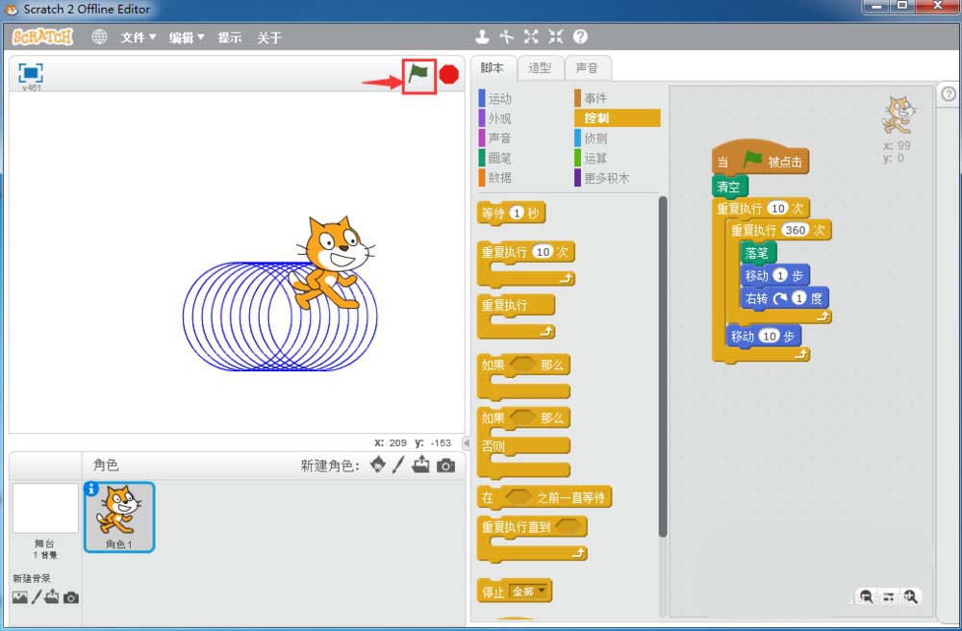Select the grow sprite tool
Viewport: 962px width, 631px height.
click(x=531, y=37)
